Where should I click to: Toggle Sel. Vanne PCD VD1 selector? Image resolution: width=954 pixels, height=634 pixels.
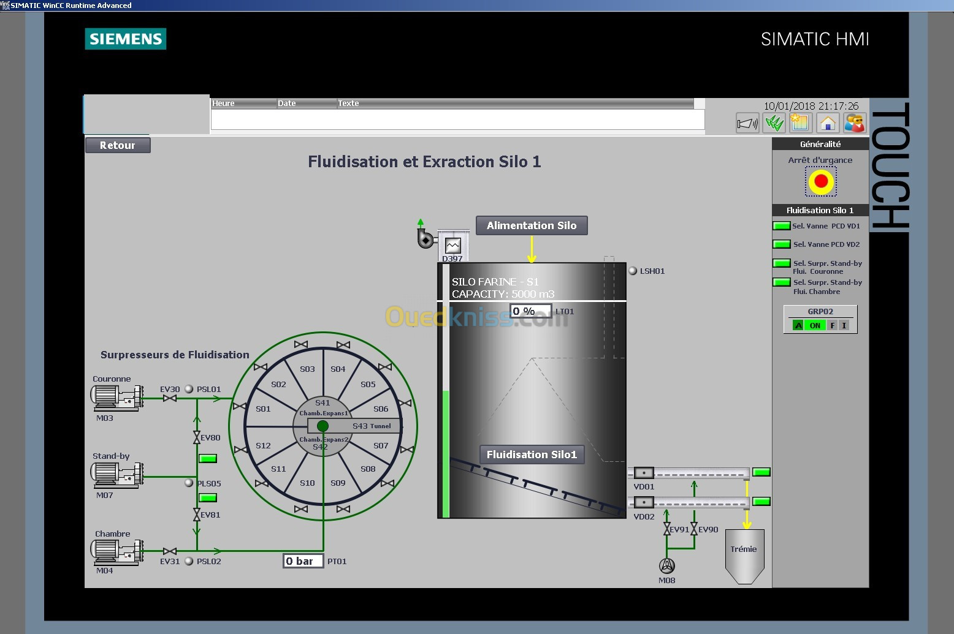point(782,226)
